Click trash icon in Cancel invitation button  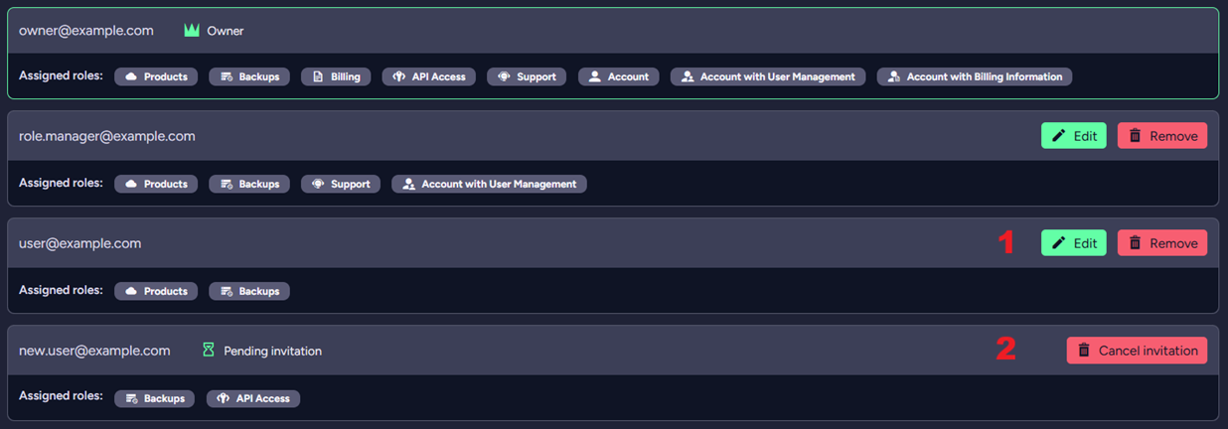(1084, 351)
